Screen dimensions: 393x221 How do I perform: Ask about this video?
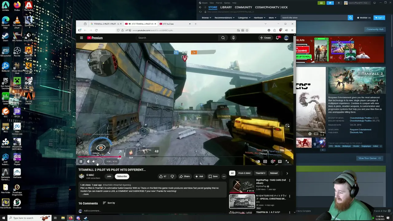[199, 176]
